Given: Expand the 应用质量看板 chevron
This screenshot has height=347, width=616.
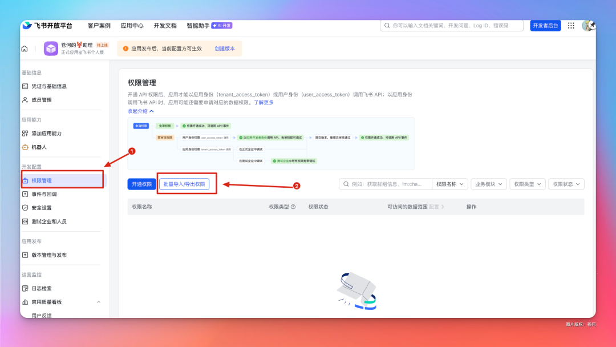Looking at the screenshot, I should (98, 302).
